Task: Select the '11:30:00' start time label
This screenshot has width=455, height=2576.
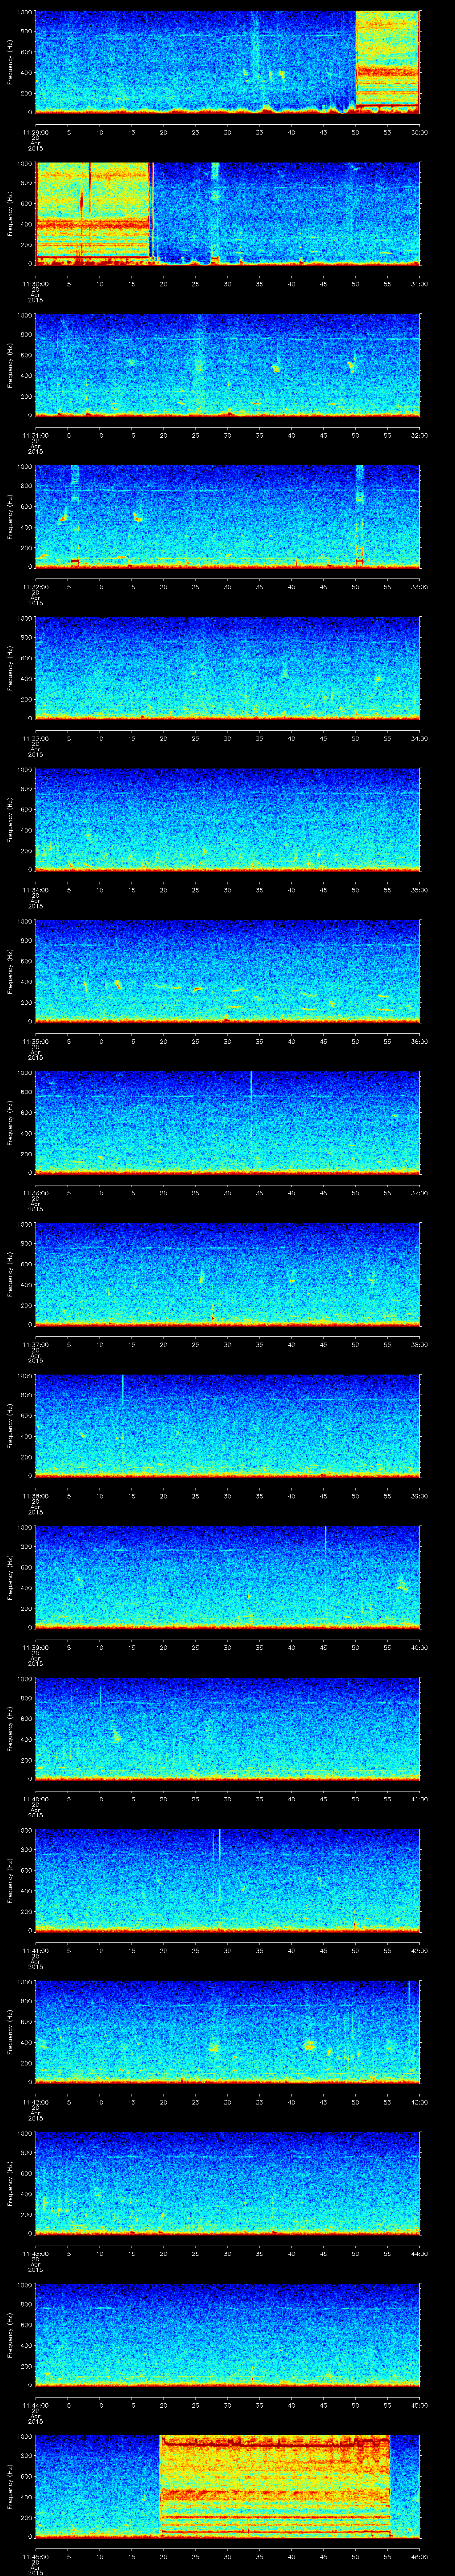Action: [35, 284]
